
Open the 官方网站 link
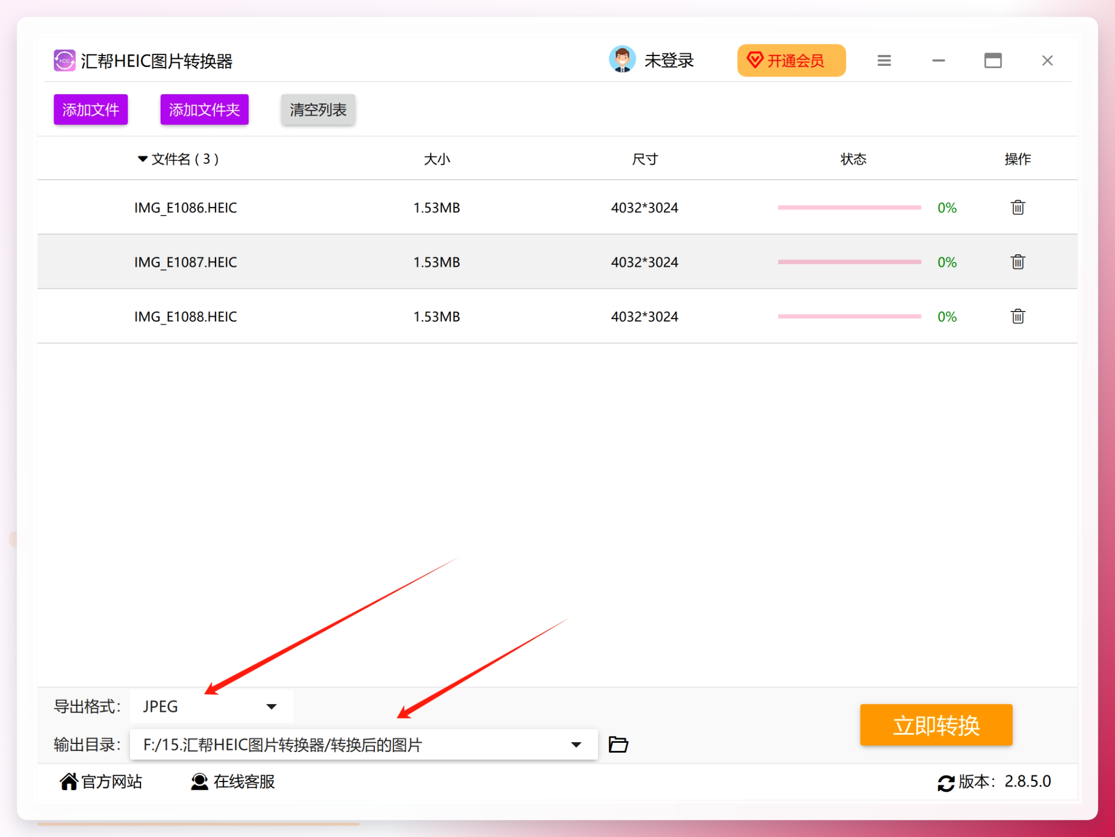(101, 782)
